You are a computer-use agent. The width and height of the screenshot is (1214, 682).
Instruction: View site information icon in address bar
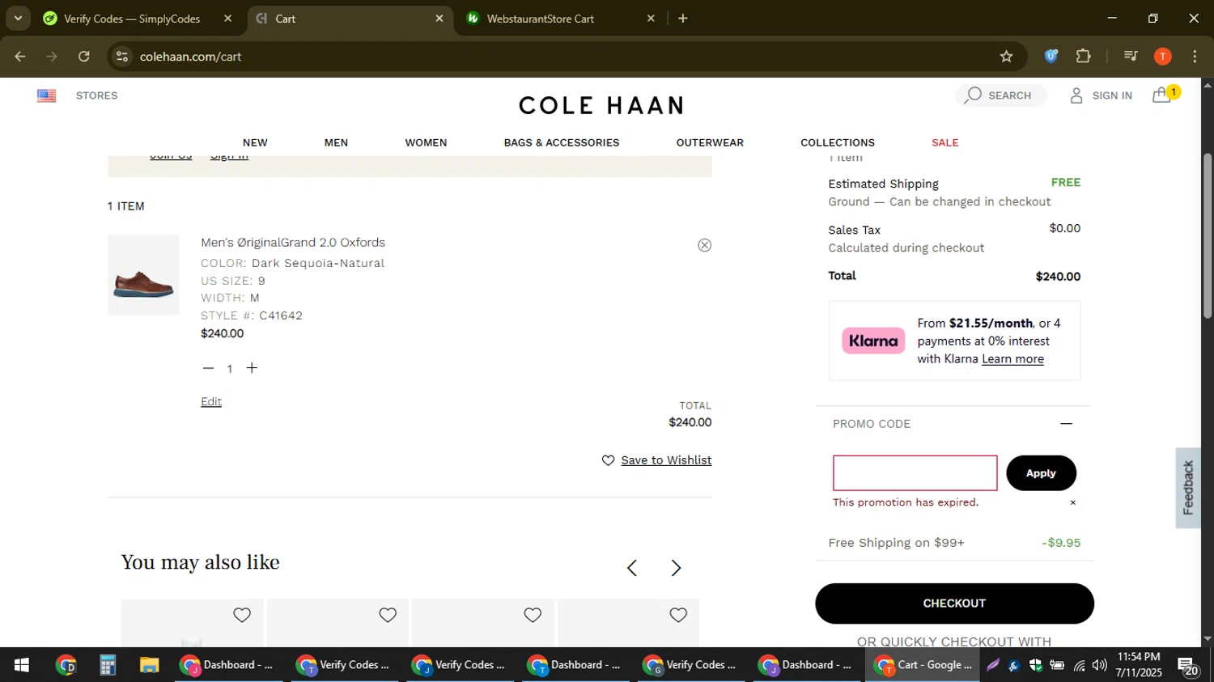coord(122,57)
